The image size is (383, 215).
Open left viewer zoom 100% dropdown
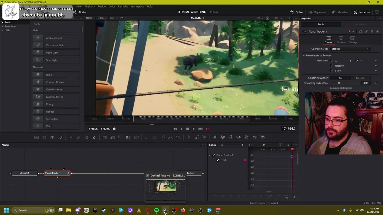coord(90,18)
